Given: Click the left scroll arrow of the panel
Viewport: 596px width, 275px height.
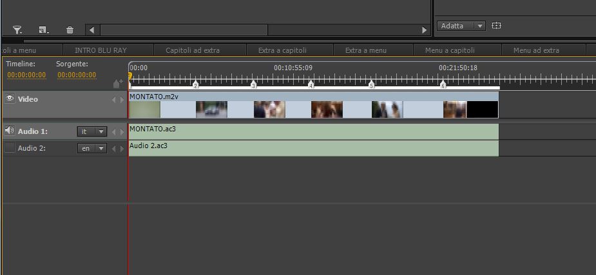Looking at the screenshot, I should [x=92, y=30].
